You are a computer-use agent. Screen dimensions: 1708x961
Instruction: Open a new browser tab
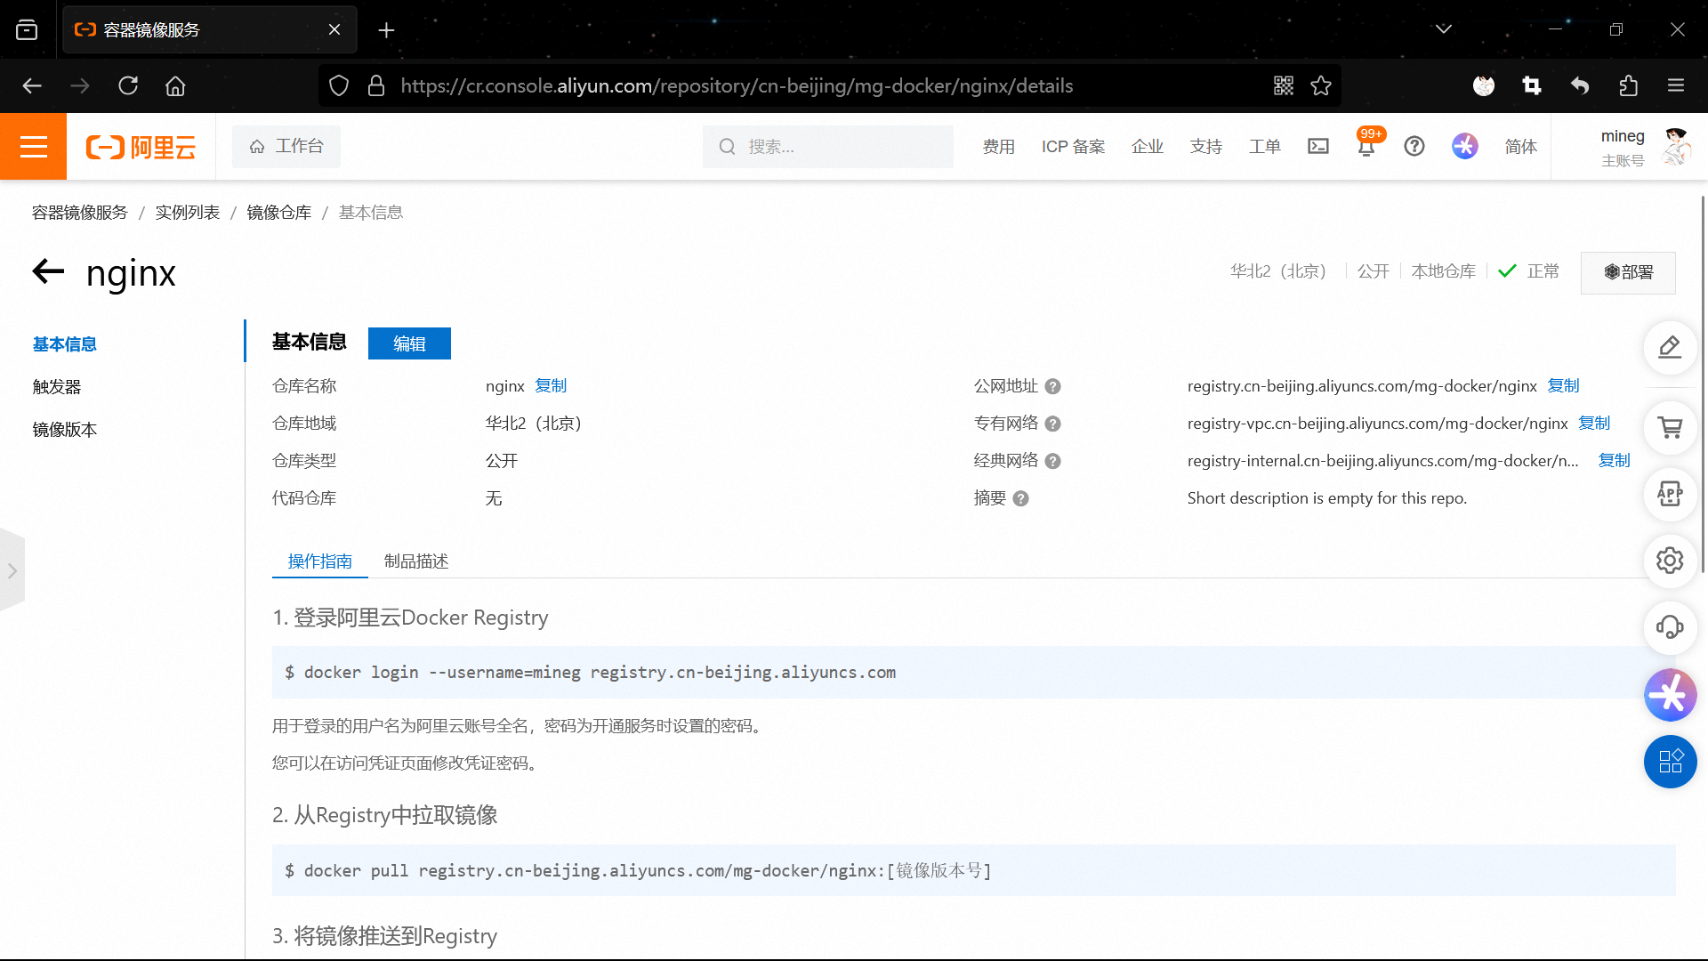click(386, 29)
